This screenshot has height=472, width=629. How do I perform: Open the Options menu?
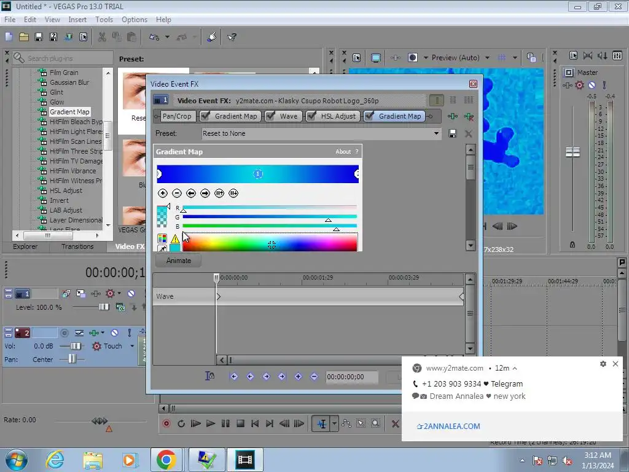135,20
